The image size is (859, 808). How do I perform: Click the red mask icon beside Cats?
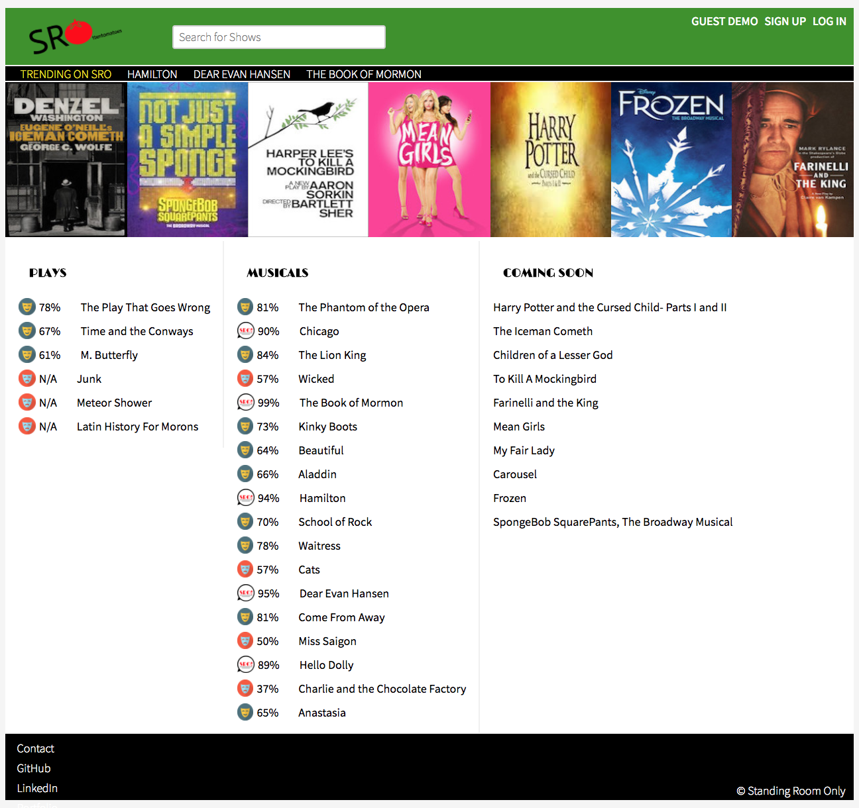coord(245,569)
